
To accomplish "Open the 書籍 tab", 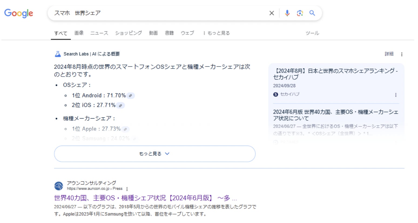I will [169, 33].
